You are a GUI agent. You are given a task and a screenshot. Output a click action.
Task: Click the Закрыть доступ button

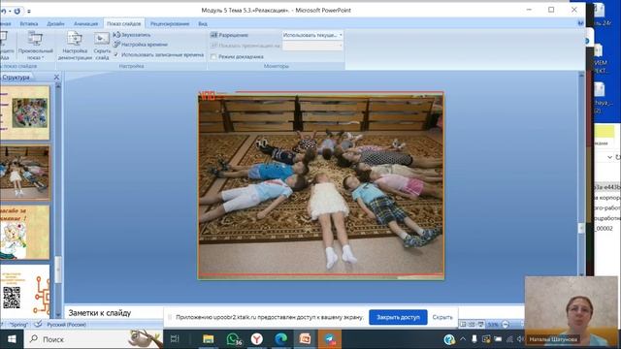(x=398, y=317)
